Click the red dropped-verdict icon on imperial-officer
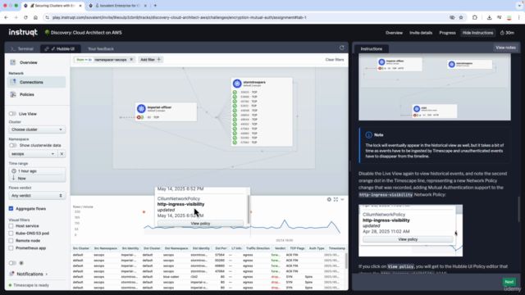The image size is (525, 295). click(x=139, y=117)
